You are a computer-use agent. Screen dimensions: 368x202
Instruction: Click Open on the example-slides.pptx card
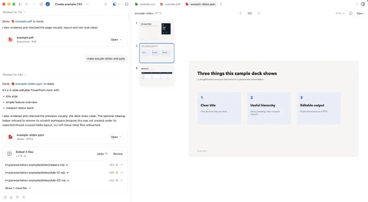(116, 137)
